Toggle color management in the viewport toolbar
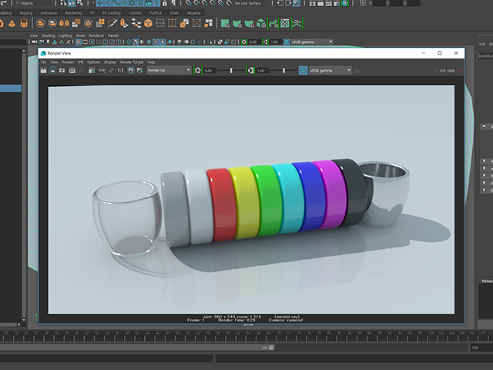This screenshot has height=370, width=493. pos(287,42)
